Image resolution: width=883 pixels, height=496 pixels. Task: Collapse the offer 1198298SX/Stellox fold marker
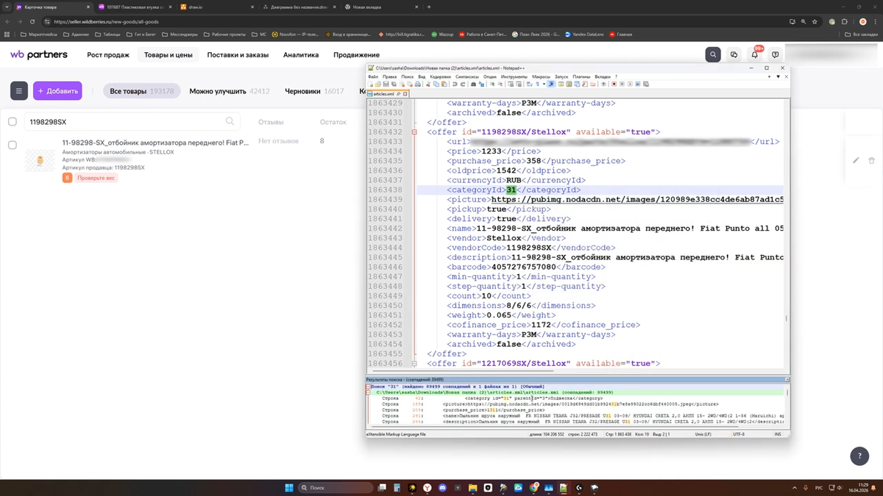click(x=414, y=132)
